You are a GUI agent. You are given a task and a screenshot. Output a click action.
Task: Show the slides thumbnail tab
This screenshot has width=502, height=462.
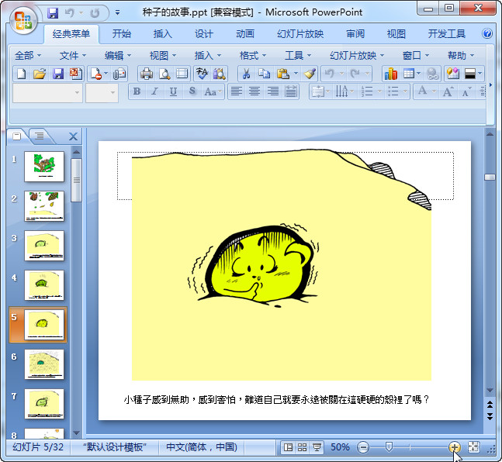coord(16,136)
